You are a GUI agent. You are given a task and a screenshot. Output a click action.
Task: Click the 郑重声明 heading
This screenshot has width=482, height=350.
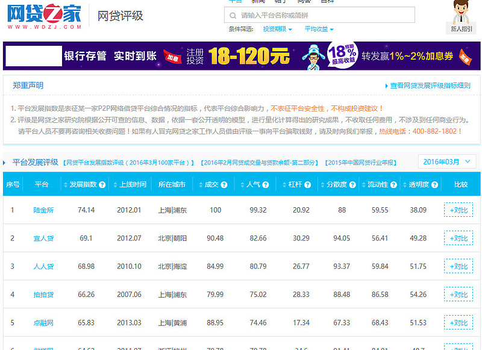pyautogui.click(x=28, y=86)
